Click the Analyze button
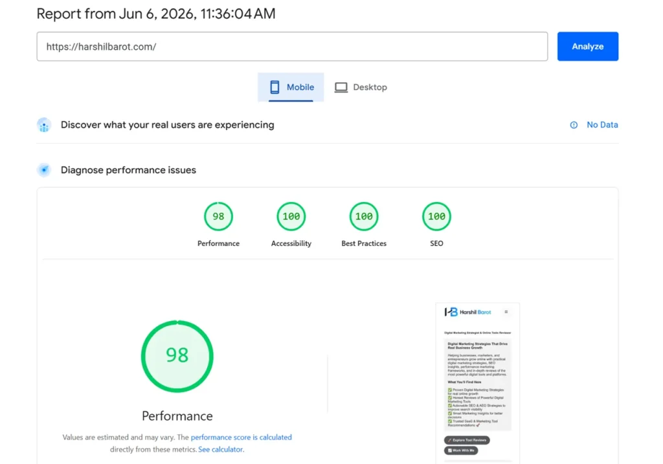663x464 pixels. click(x=587, y=47)
